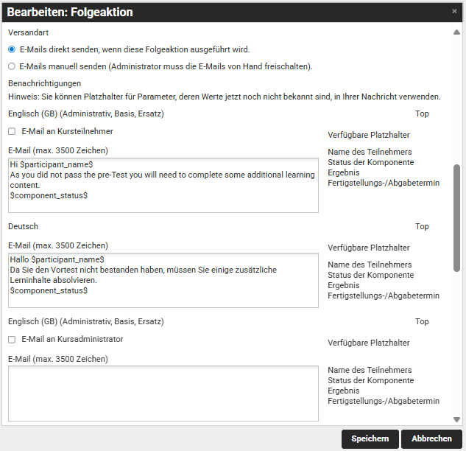Choose 'Ergebnis' placeholder in the Deutsch section
Screen dimensions: 466x451
pos(344,285)
